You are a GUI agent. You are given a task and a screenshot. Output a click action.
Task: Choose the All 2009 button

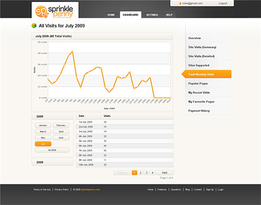(x=52, y=150)
